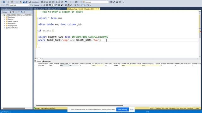The image size is (202, 113).
Task: Select the Server Objects tree item
Action: 13,21
